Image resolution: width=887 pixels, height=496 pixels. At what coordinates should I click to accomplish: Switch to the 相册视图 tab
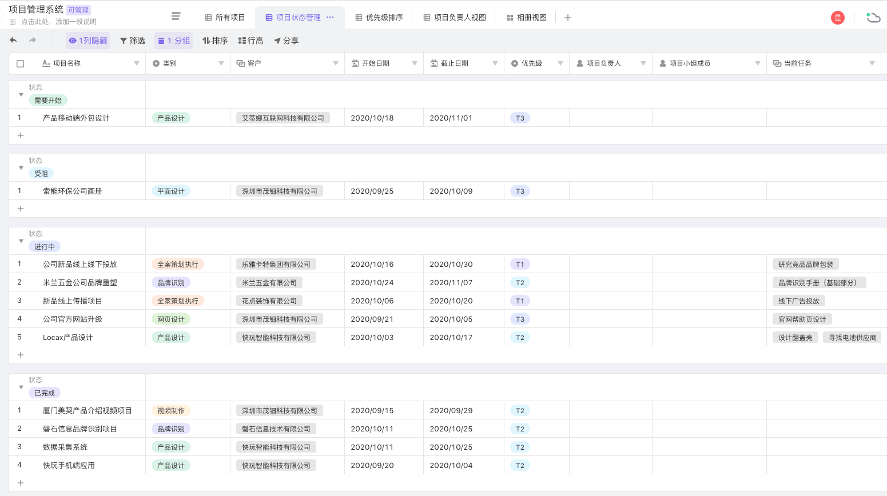[525, 18]
